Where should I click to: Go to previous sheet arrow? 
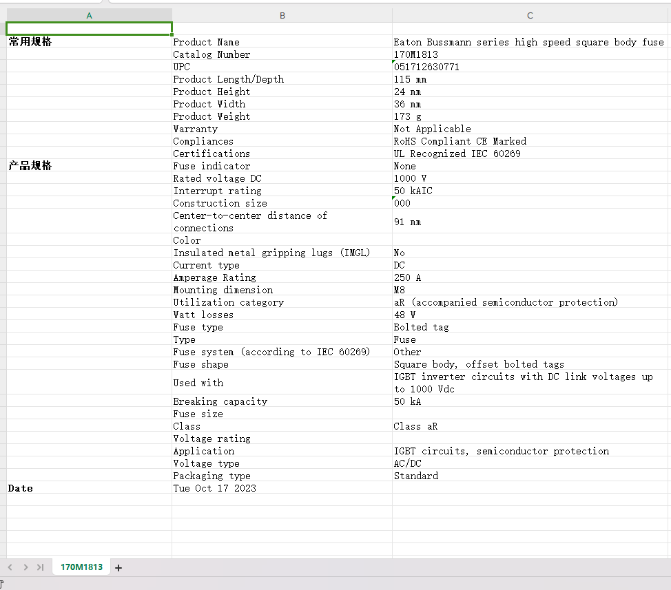[x=10, y=567]
